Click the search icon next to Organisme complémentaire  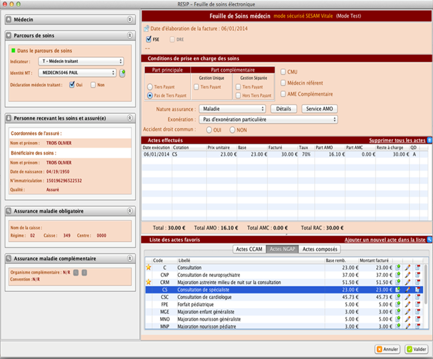coord(76,273)
